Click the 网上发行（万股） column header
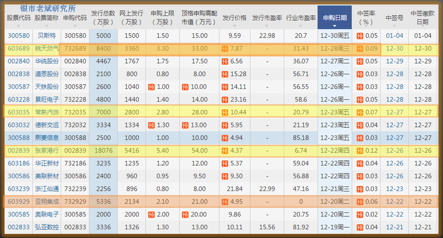Image resolution: width=443 pixels, height=238 pixels. [131, 17]
